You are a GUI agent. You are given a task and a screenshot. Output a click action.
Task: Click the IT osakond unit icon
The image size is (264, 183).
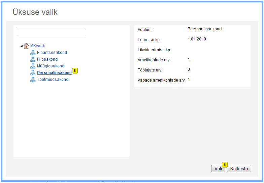tap(33, 59)
